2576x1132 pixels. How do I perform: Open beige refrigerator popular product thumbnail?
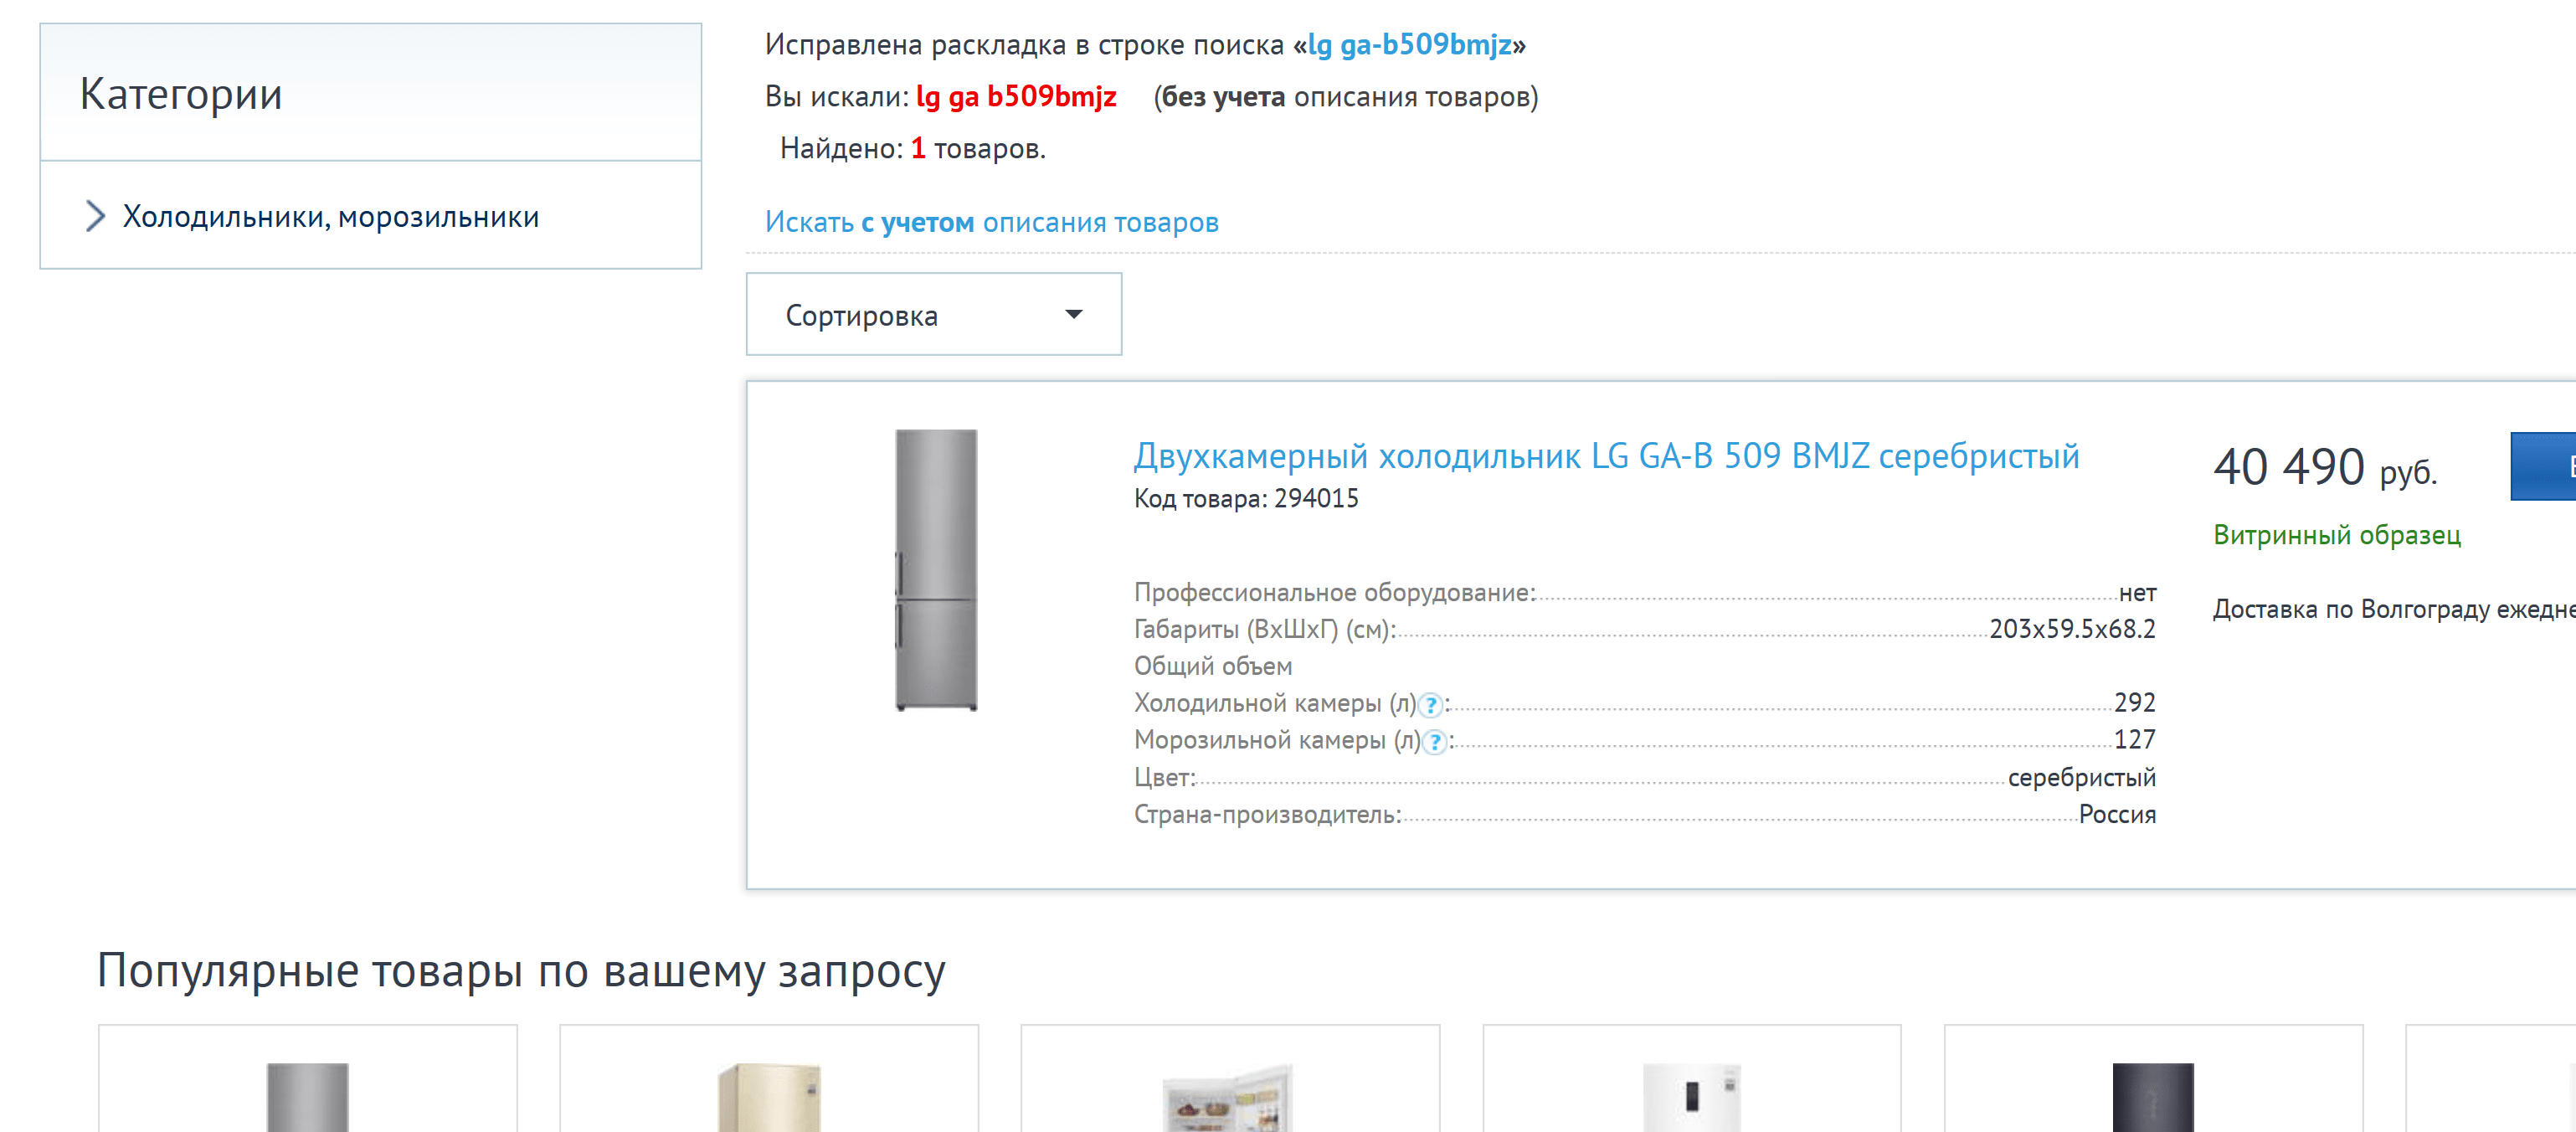[769, 1096]
